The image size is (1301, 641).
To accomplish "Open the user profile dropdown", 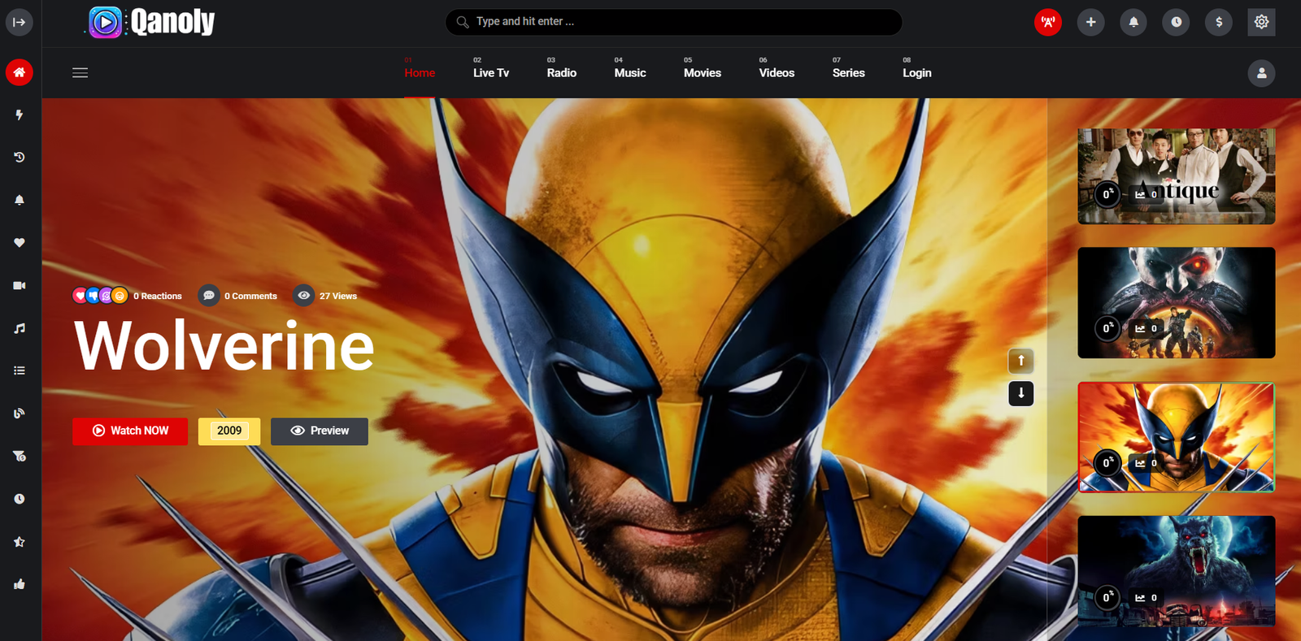I will coord(1261,73).
